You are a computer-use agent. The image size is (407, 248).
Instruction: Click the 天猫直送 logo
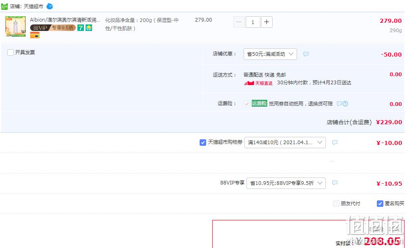point(258,83)
